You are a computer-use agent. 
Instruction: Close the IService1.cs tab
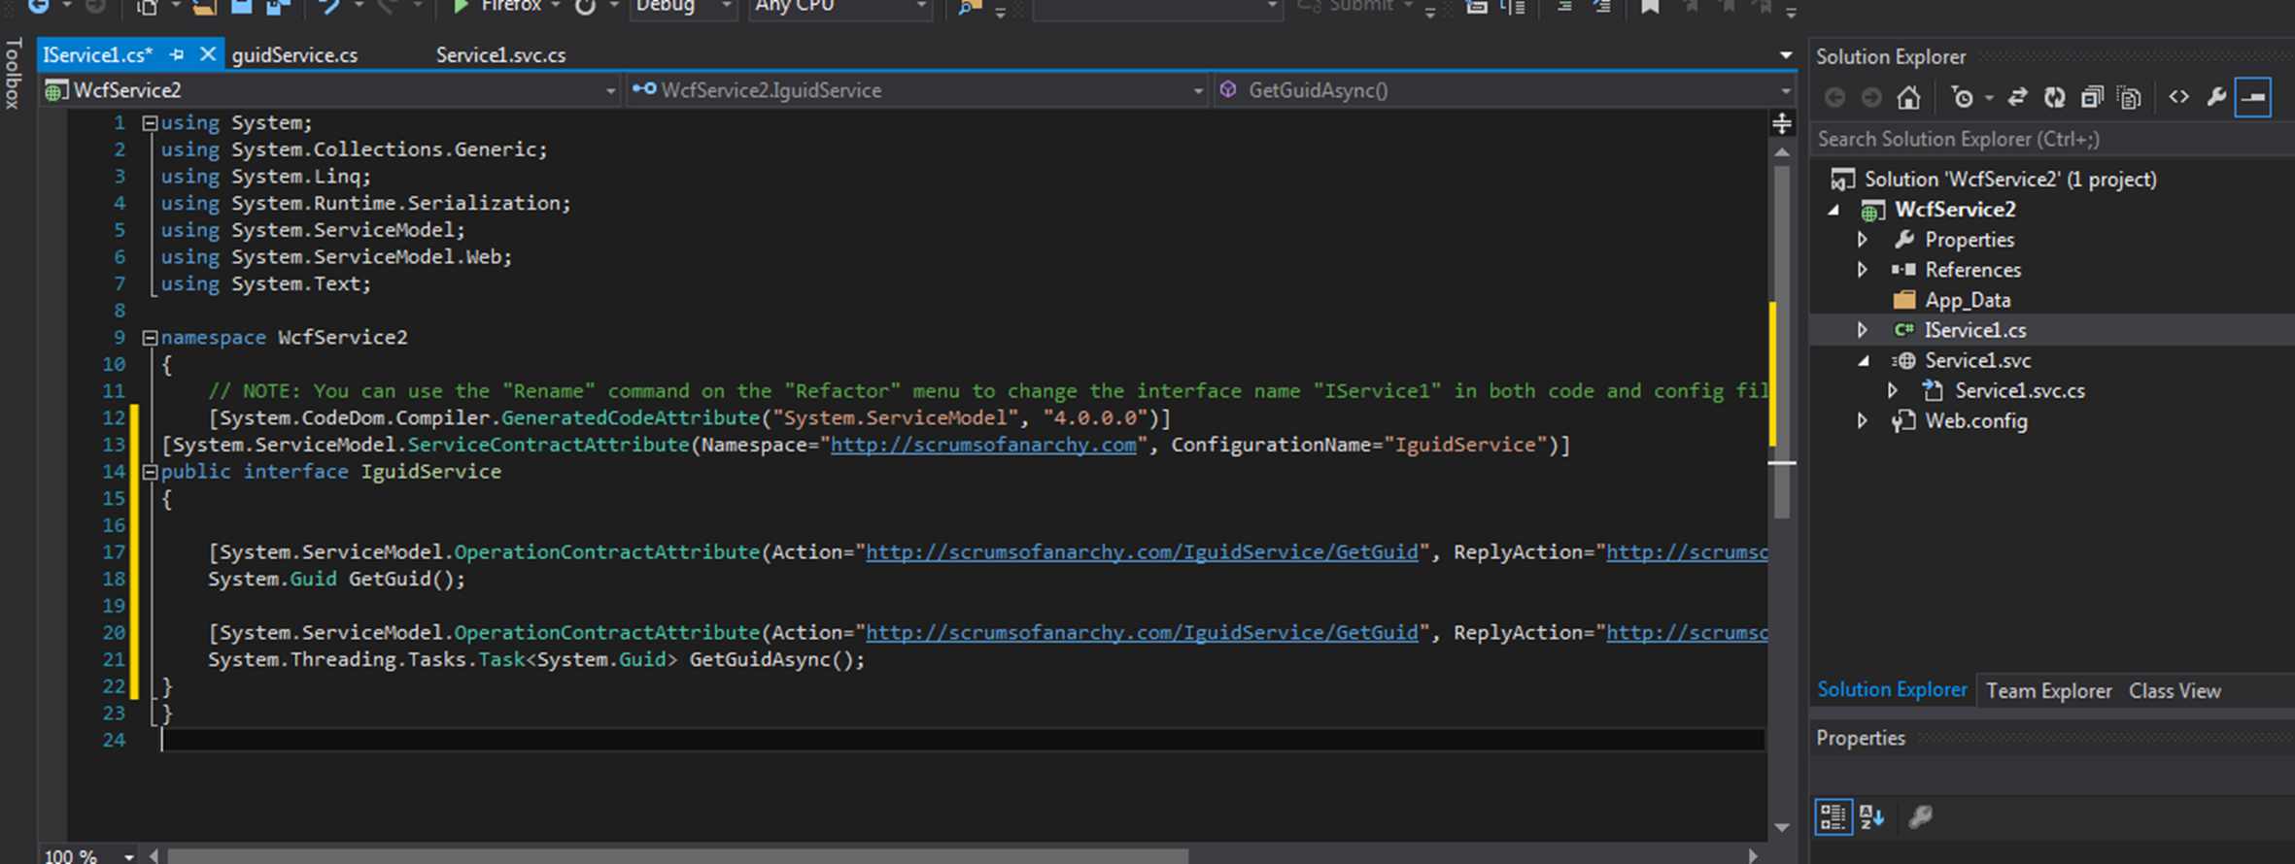click(207, 54)
